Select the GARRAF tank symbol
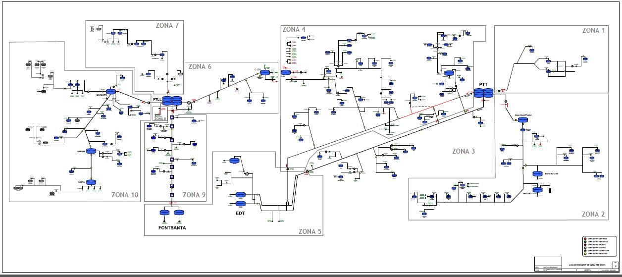The image size is (622, 277). 91,151
